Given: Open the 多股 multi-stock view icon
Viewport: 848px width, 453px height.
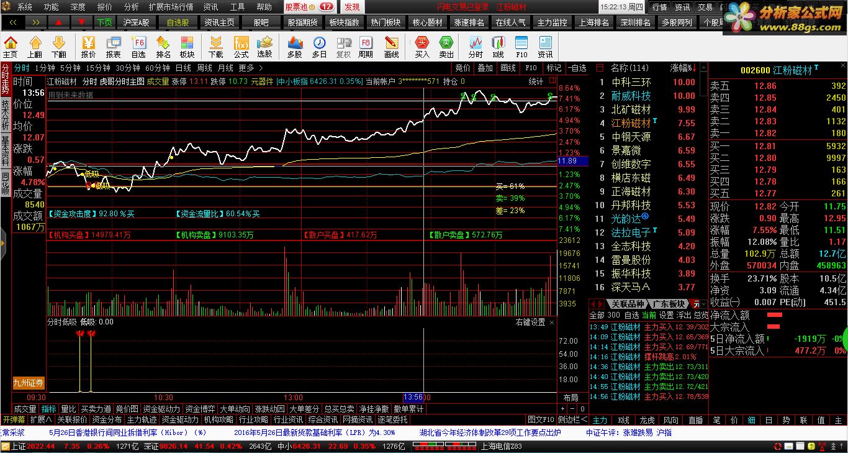Looking at the screenshot, I should [x=295, y=47].
